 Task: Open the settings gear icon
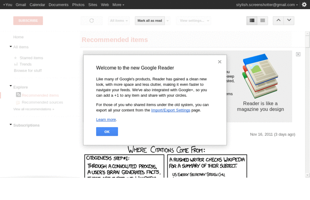point(304,5)
